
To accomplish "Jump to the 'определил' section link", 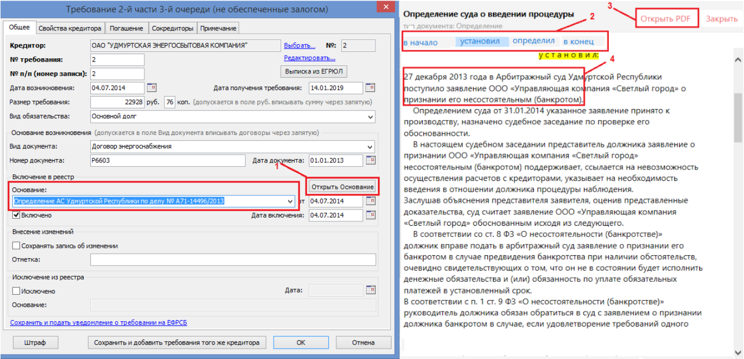I will tap(534, 41).
